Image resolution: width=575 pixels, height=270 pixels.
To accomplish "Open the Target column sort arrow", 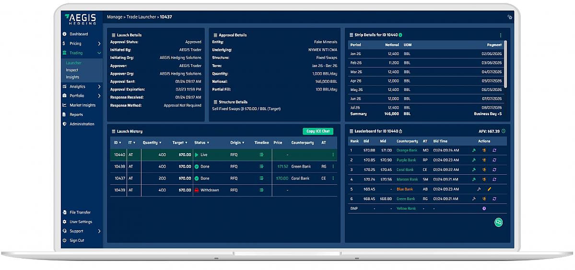I will [186, 143].
